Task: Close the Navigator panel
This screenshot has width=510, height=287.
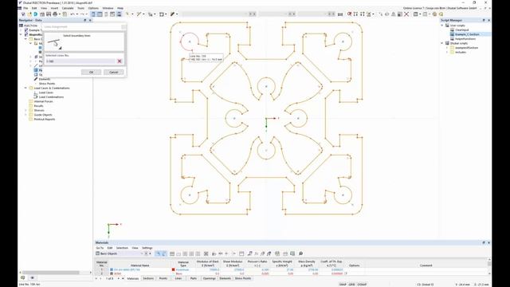Action: coord(90,20)
